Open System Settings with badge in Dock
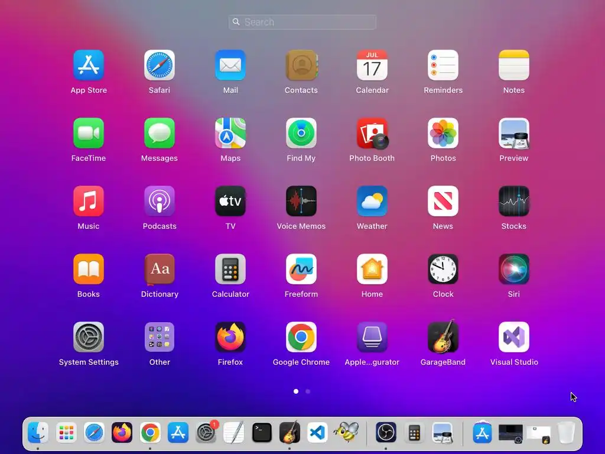 [x=206, y=432]
